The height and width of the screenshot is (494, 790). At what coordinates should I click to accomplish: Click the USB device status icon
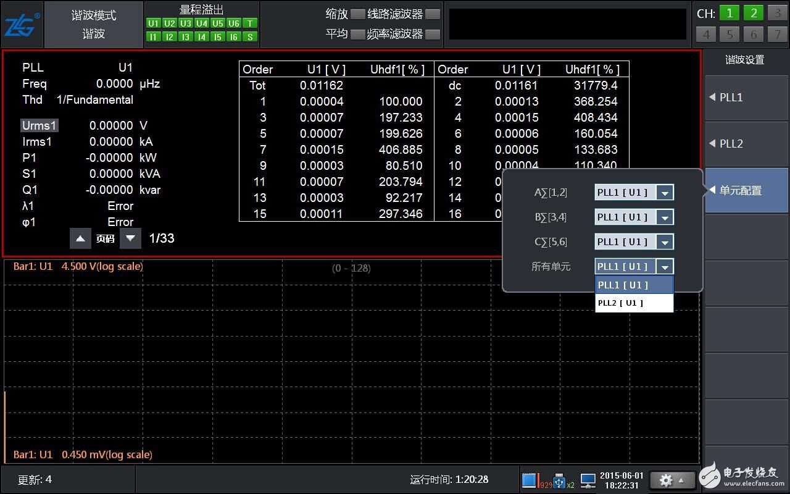pos(560,480)
